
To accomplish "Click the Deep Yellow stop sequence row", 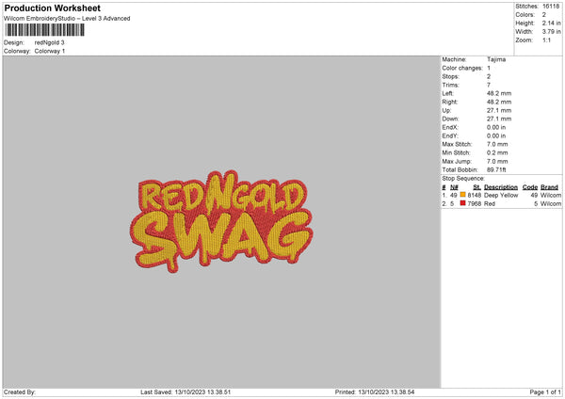I will click(502, 195).
